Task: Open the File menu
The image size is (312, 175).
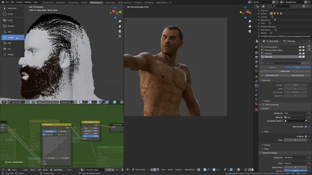Action: (x=7, y=2)
